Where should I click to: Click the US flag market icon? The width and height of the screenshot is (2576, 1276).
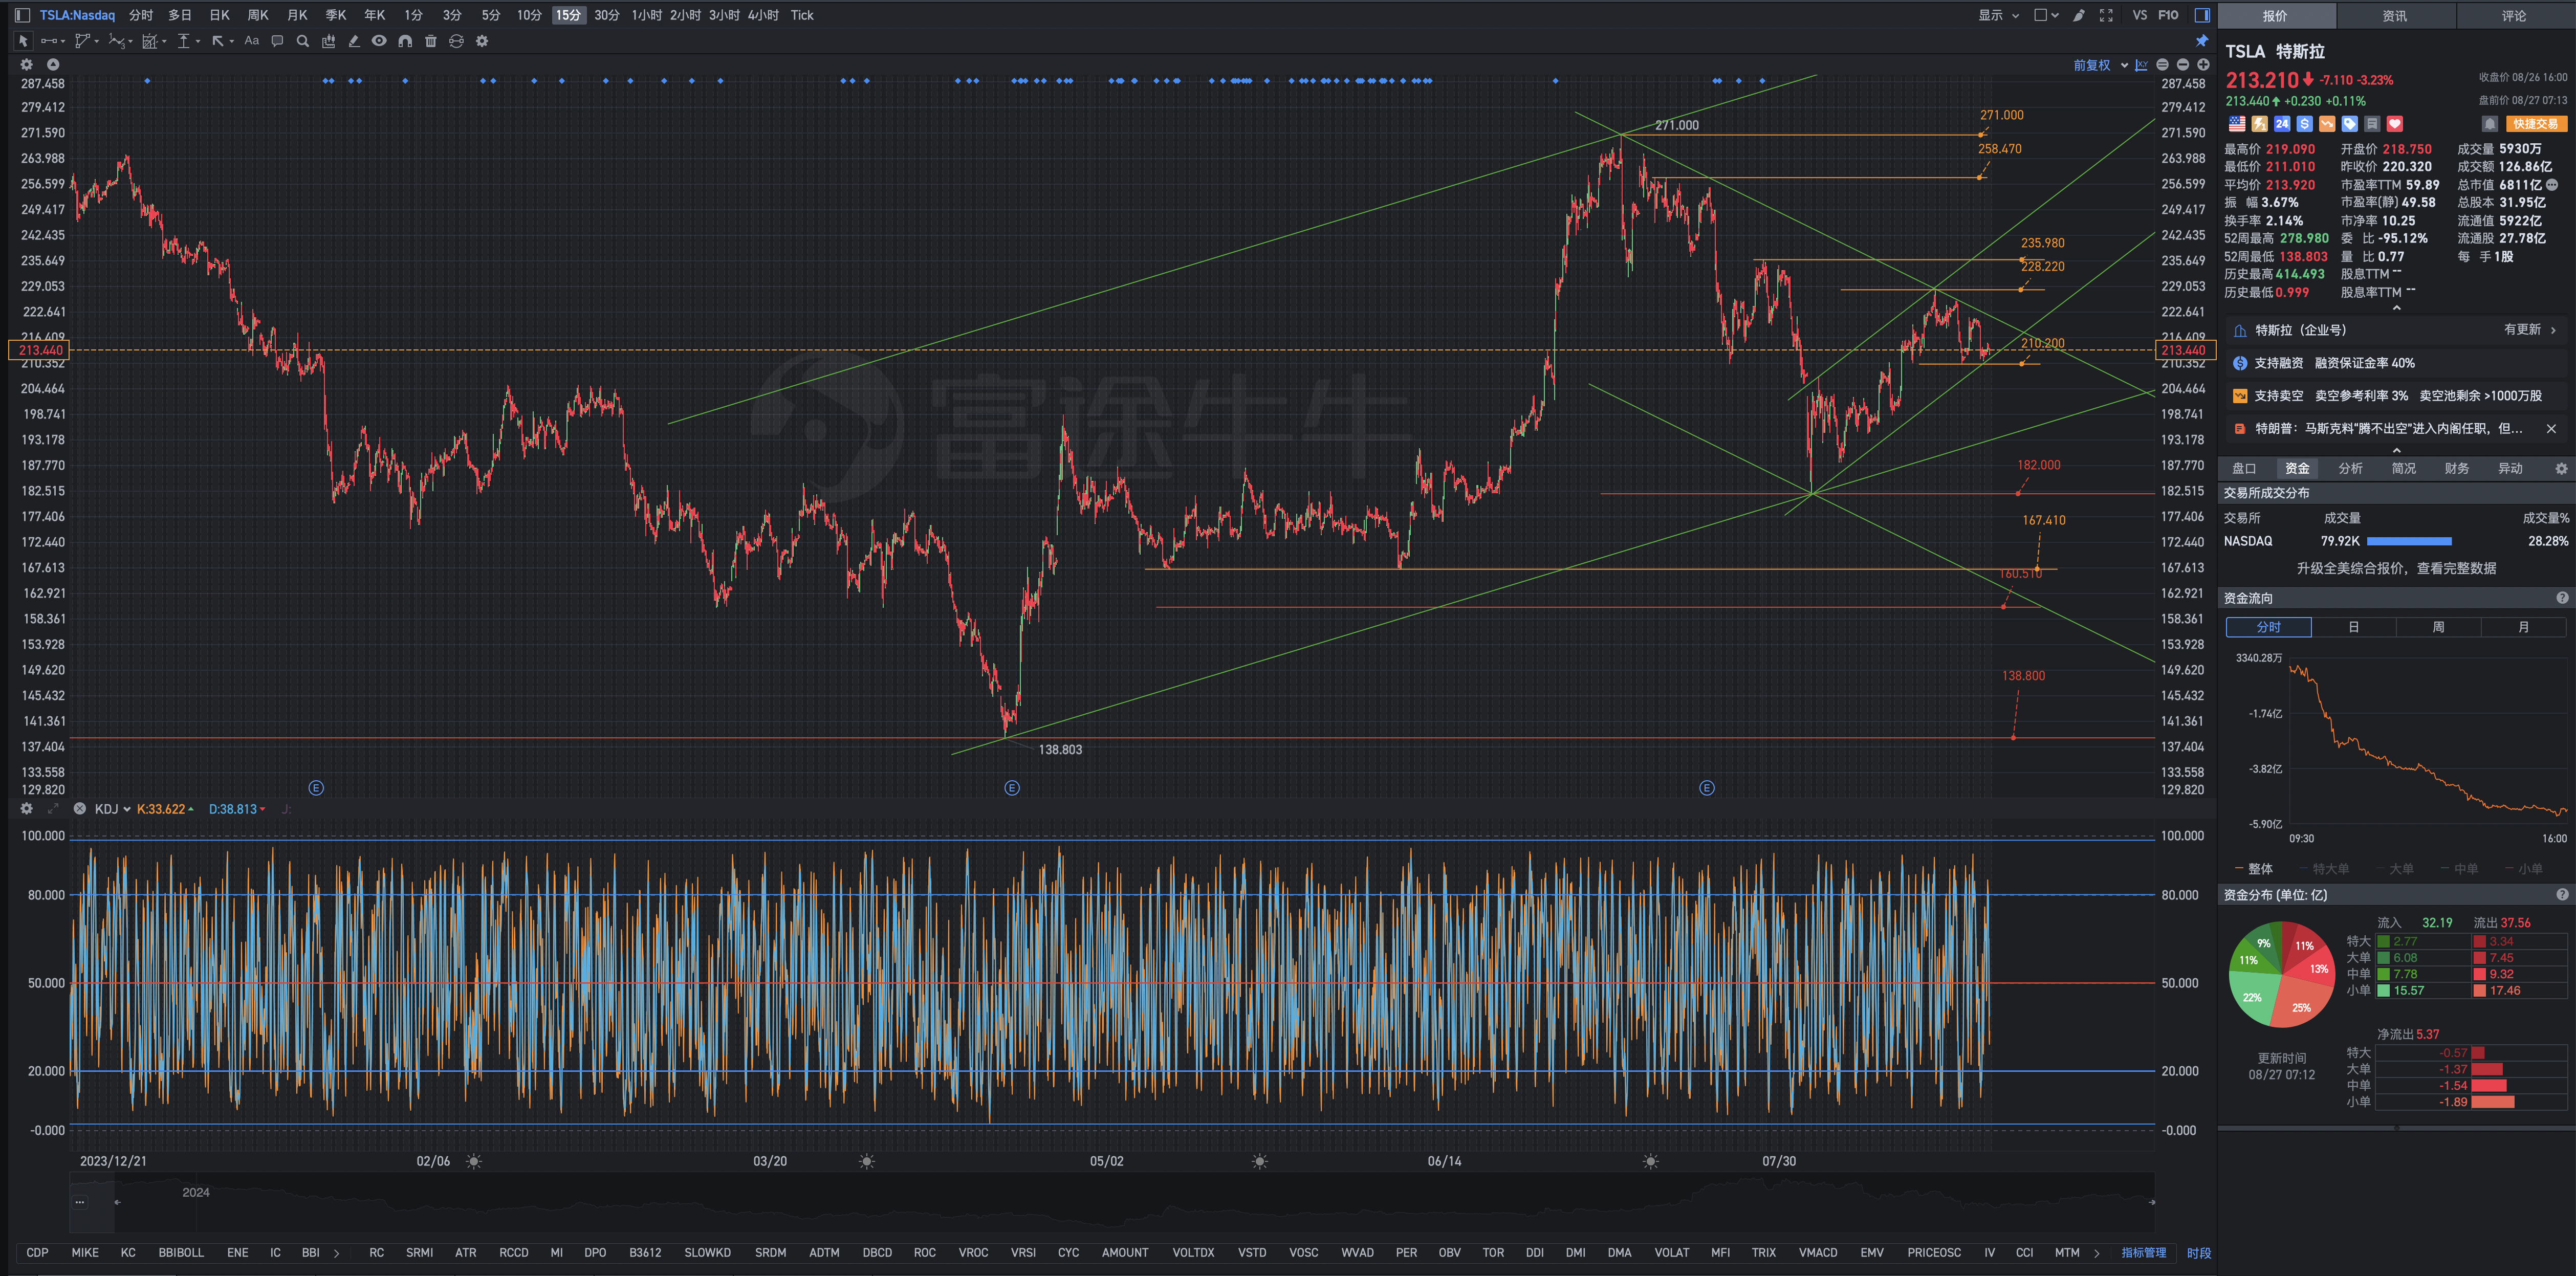pyautogui.click(x=2237, y=124)
